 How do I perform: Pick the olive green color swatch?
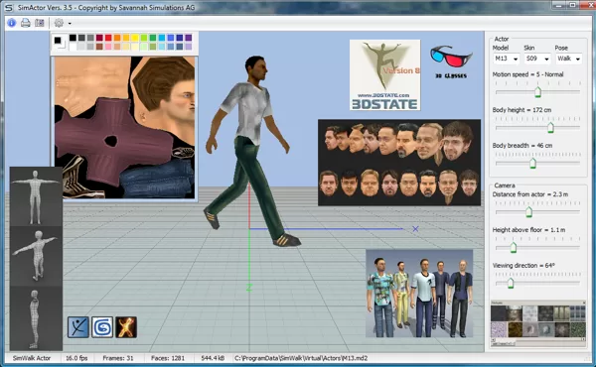click(x=153, y=47)
